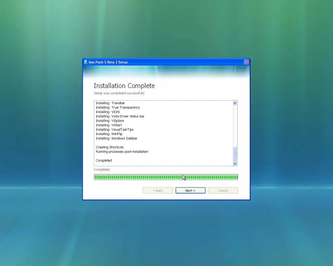
Task: Select 'Running processes post-installation' log line
Action: pyautogui.click(x=122, y=151)
